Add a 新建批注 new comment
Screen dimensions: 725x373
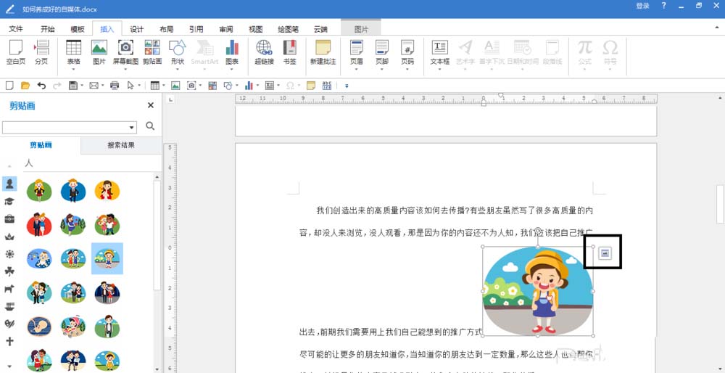[x=323, y=52]
